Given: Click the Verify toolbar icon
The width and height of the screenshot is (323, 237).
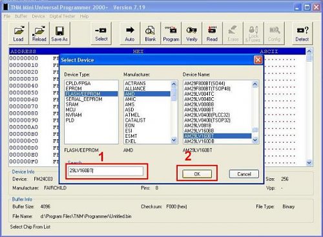Looking at the screenshot, I should tap(192, 34).
